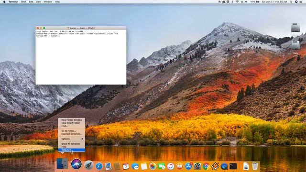This screenshot has height=172, width=306.
Task: Choose Go to Folder… menu item
Action: (x=72, y=131)
